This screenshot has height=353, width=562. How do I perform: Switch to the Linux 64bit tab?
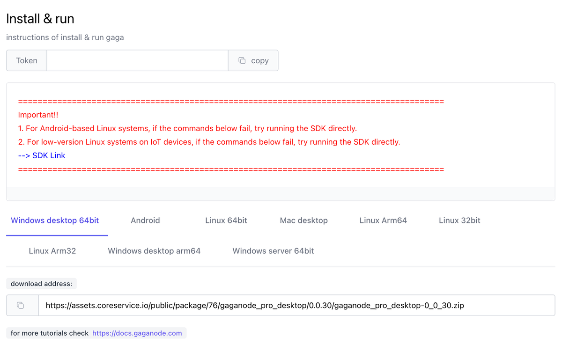click(226, 221)
